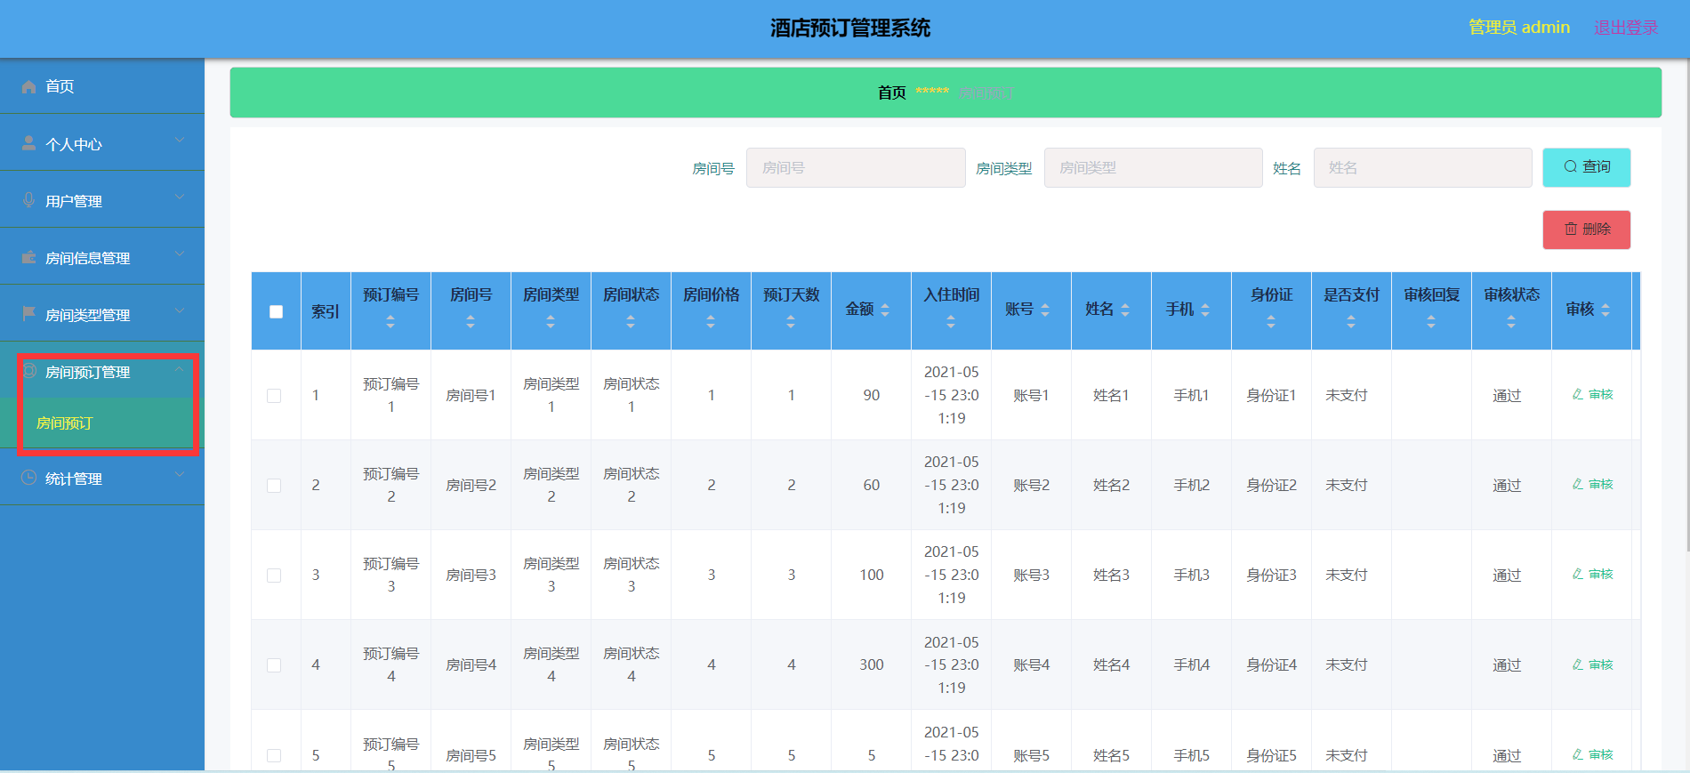
Task: Click the edit icon for row 3 审核
Action: (x=1577, y=574)
